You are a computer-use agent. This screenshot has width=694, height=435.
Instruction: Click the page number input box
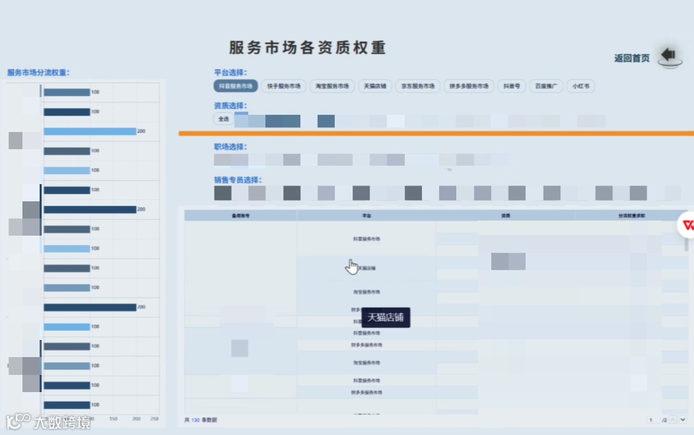click(x=651, y=420)
